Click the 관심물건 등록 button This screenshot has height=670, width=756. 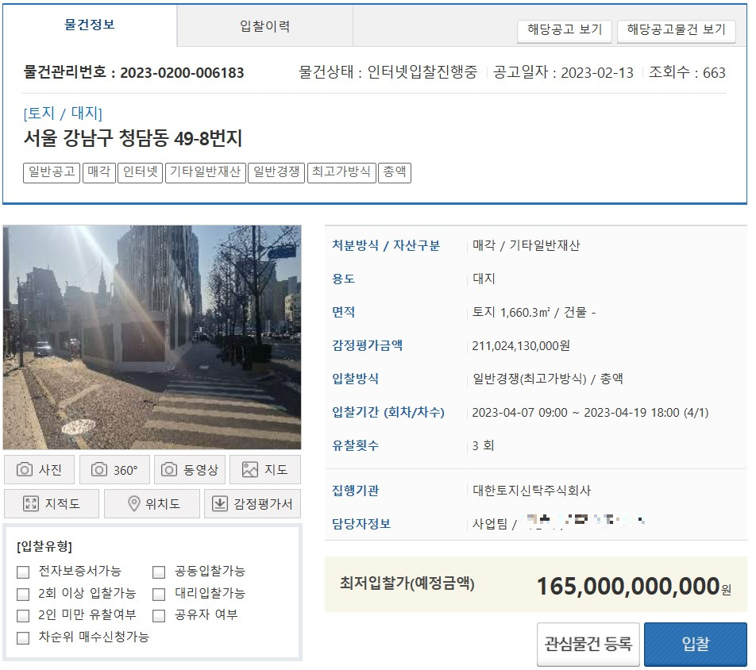(x=588, y=644)
